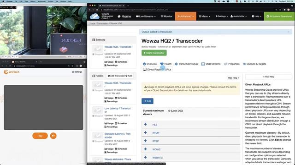The height and width of the screenshot is (165, 295).
Task: Open the Justin Miller account dropdown
Action: (239, 16)
